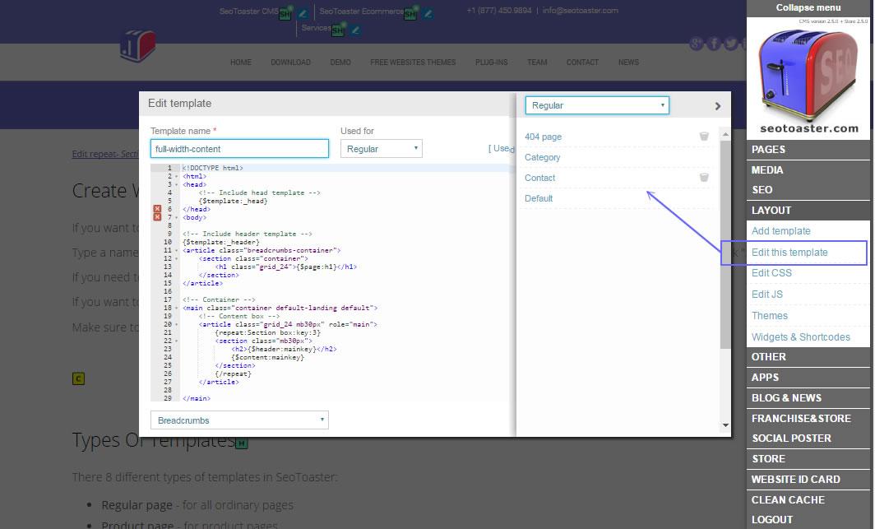Click Edit CSS in the Layout menu
This screenshot has height=529, width=875.
tap(771, 273)
